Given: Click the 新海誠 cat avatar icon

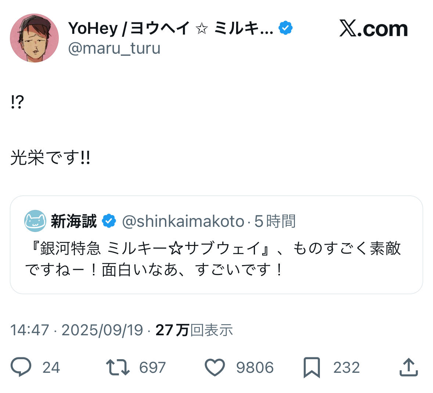Looking at the screenshot, I should [x=35, y=221].
